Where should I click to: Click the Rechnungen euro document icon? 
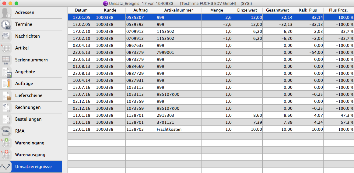pyautogui.click(x=6, y=108)
